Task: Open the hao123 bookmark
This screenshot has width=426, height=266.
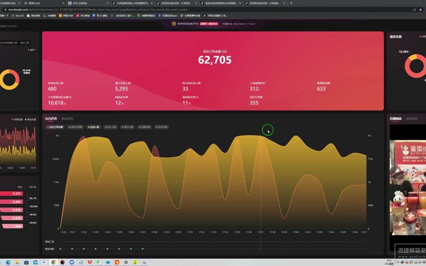Action: (x=18, y=15)
